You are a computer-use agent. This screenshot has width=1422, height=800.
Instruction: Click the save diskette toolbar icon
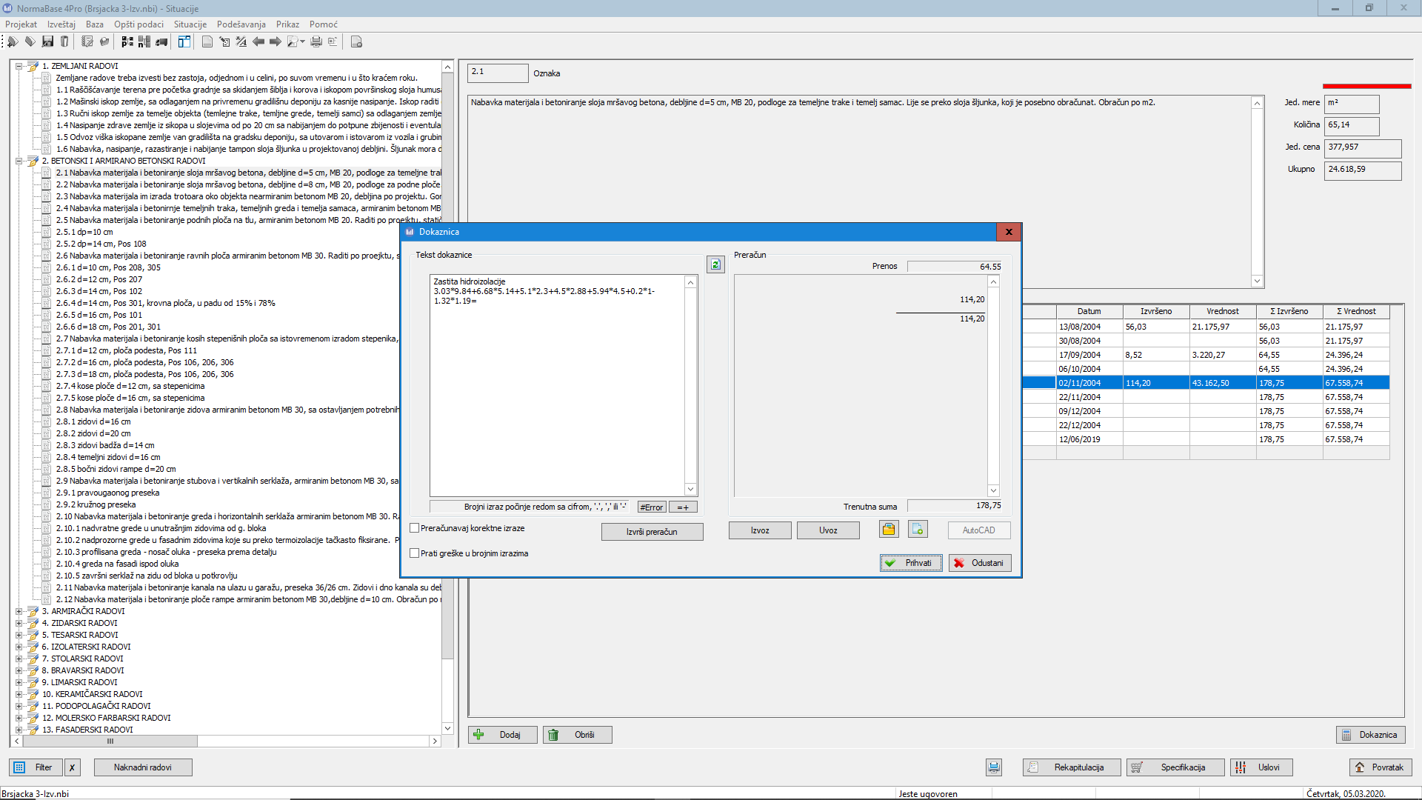pyautogui.click(x=47, y=42)
